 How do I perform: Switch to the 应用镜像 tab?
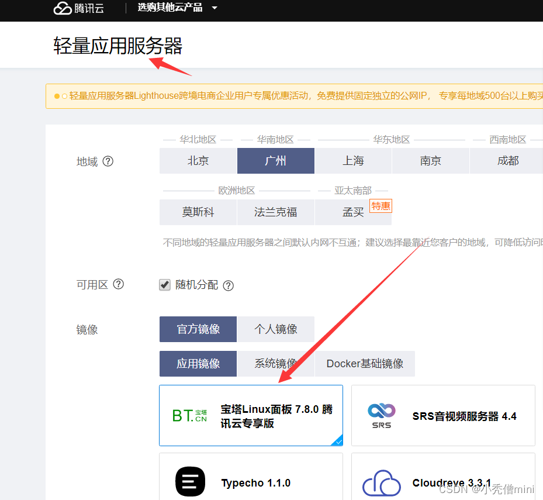click(198, 364)
